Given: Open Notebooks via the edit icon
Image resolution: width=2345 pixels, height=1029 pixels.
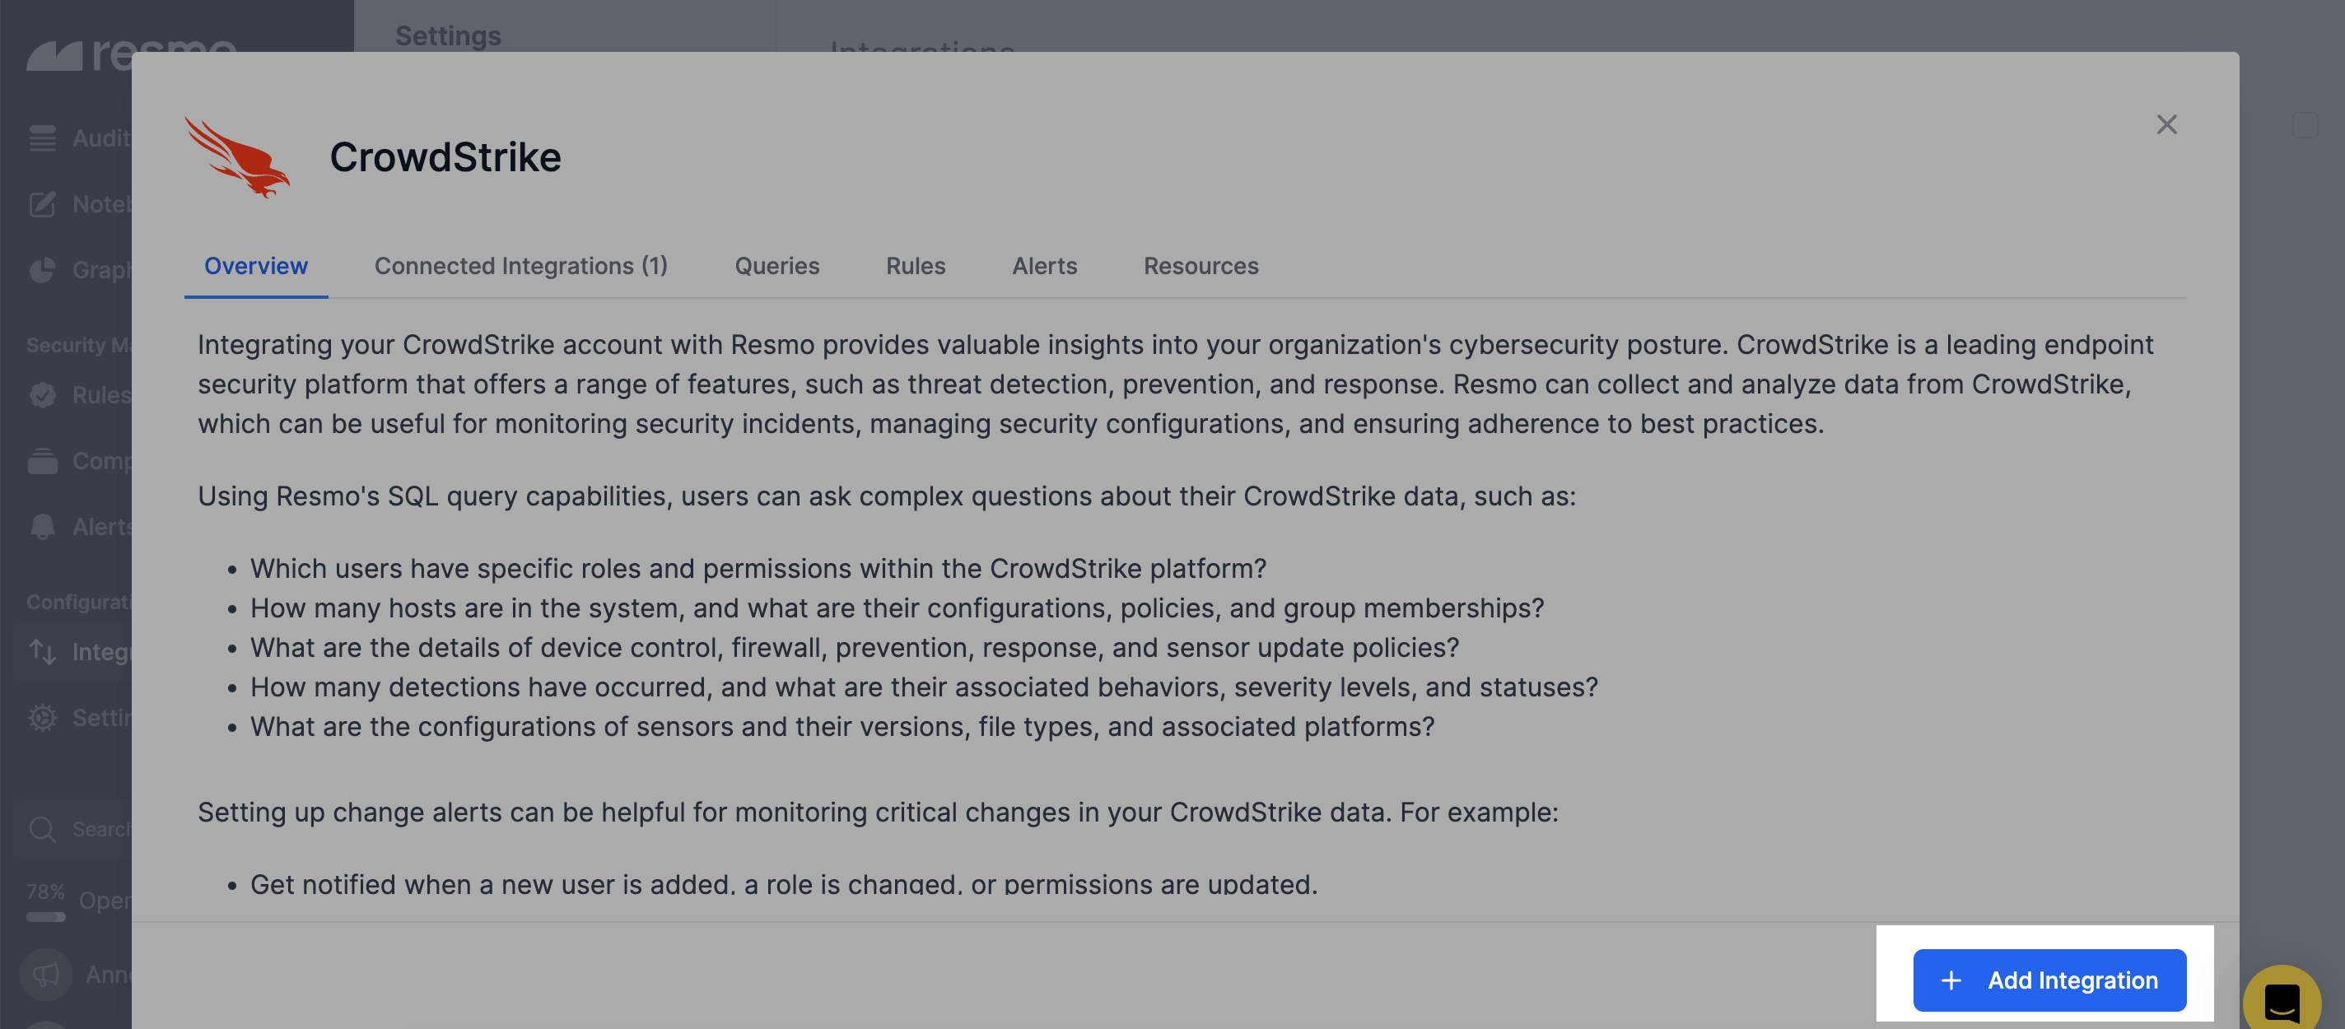Looking at the screenshot, I should point(42,204).
